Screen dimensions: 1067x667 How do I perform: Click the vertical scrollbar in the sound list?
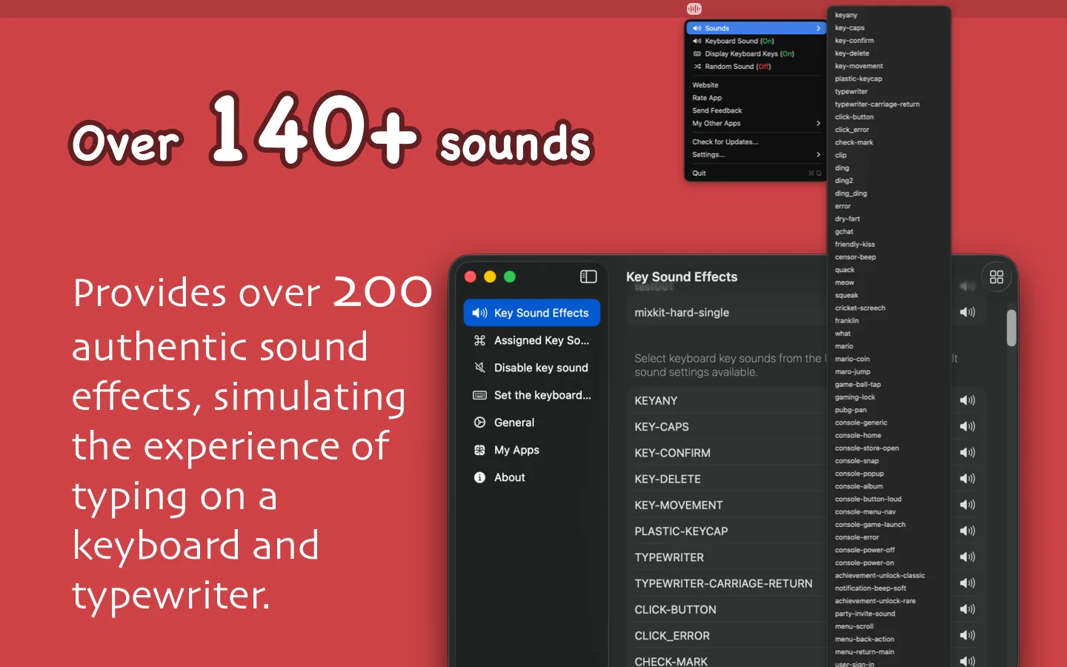(x=1011, y=328)
